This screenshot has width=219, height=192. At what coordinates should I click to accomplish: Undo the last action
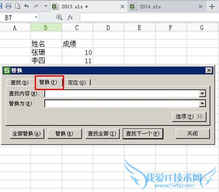26,6
